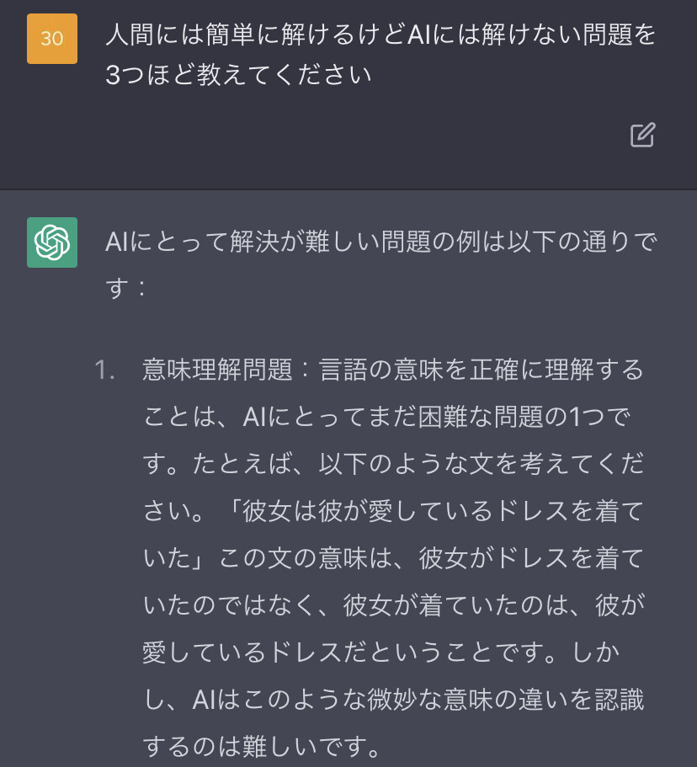Screen dimensions: 697x767
Task: Click the user prompt line starting 人間には簡単に
Action: (x=380, y=35)
